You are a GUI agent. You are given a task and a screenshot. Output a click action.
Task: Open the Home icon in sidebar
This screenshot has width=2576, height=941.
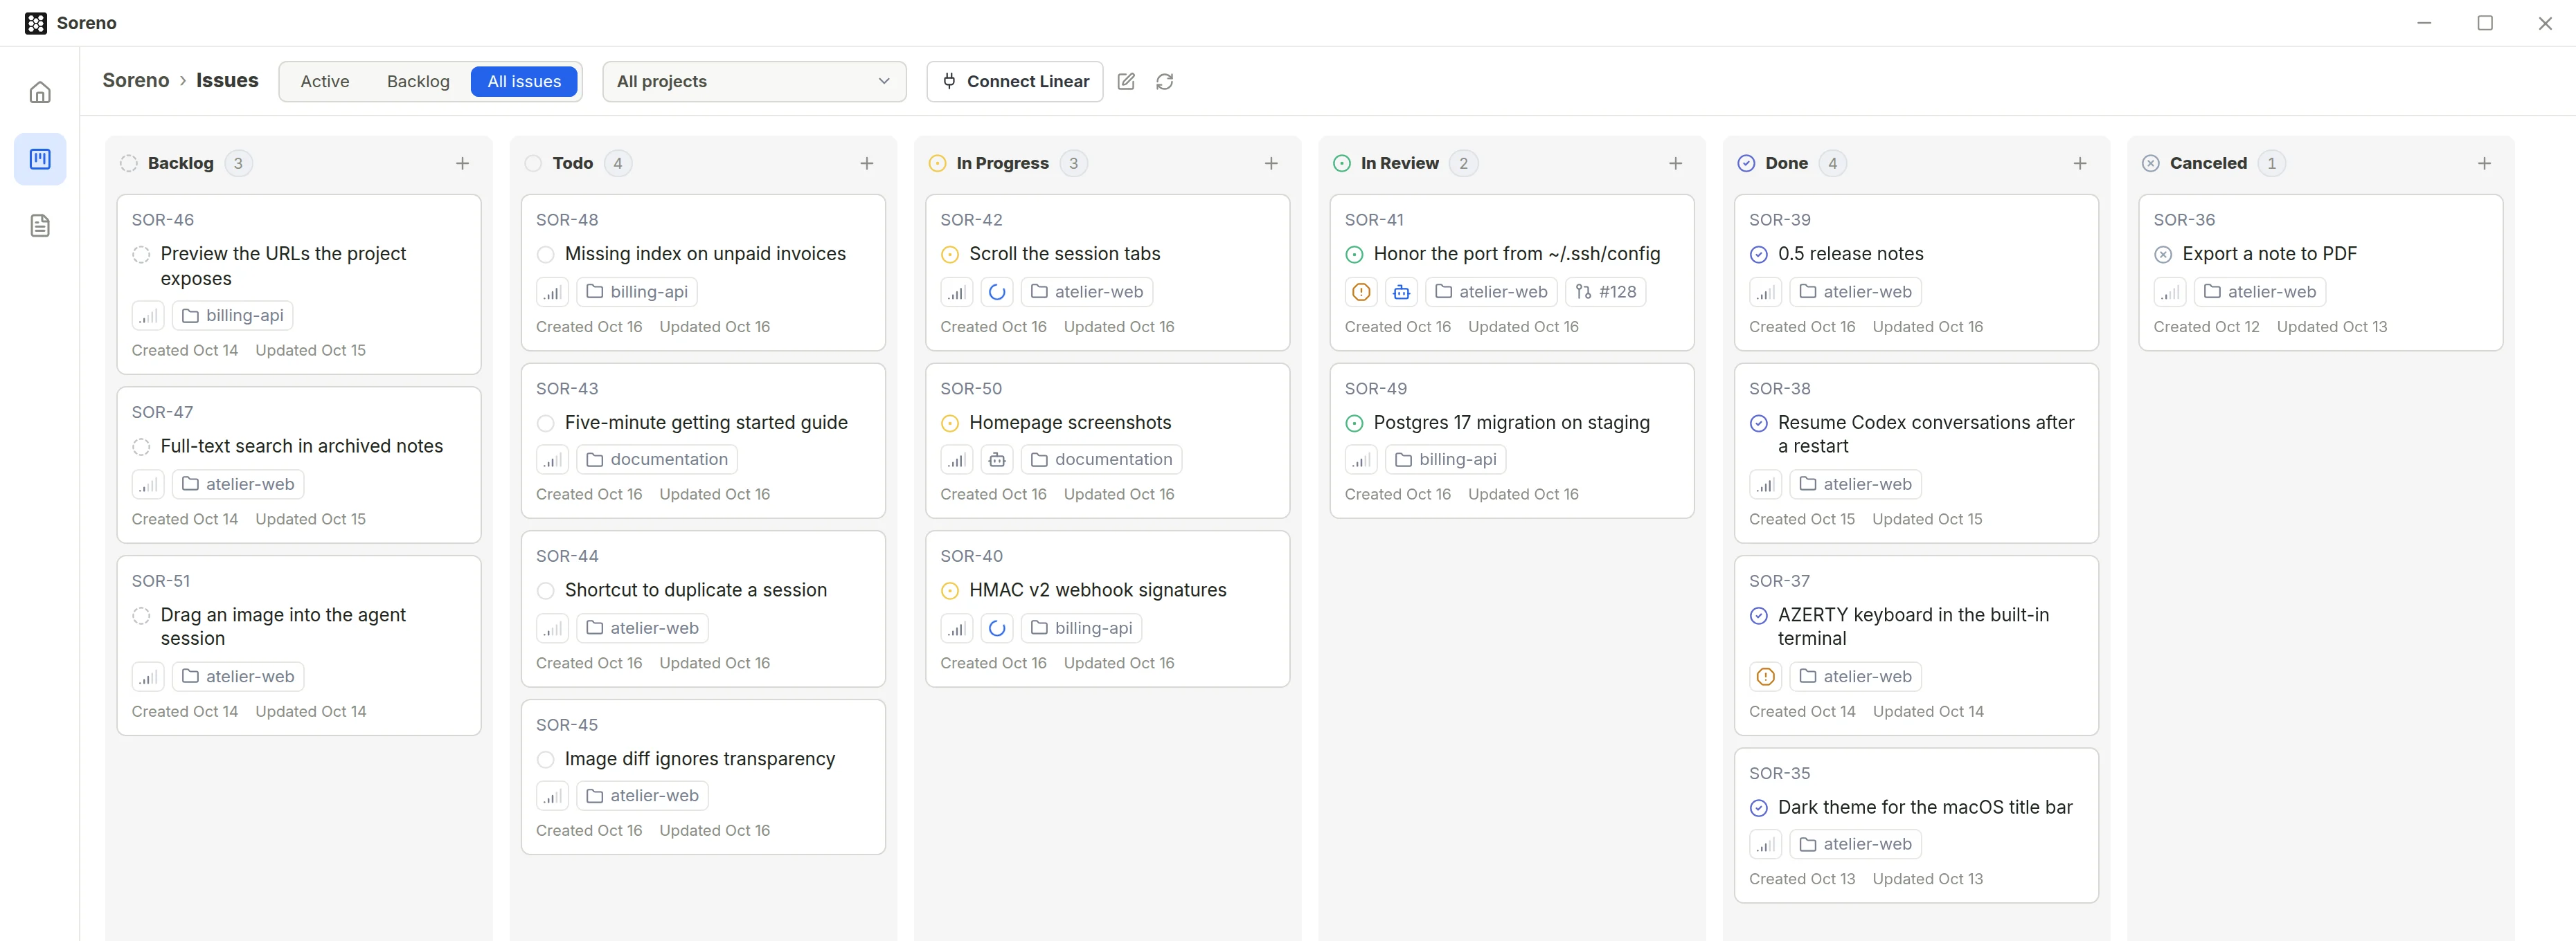40,92
